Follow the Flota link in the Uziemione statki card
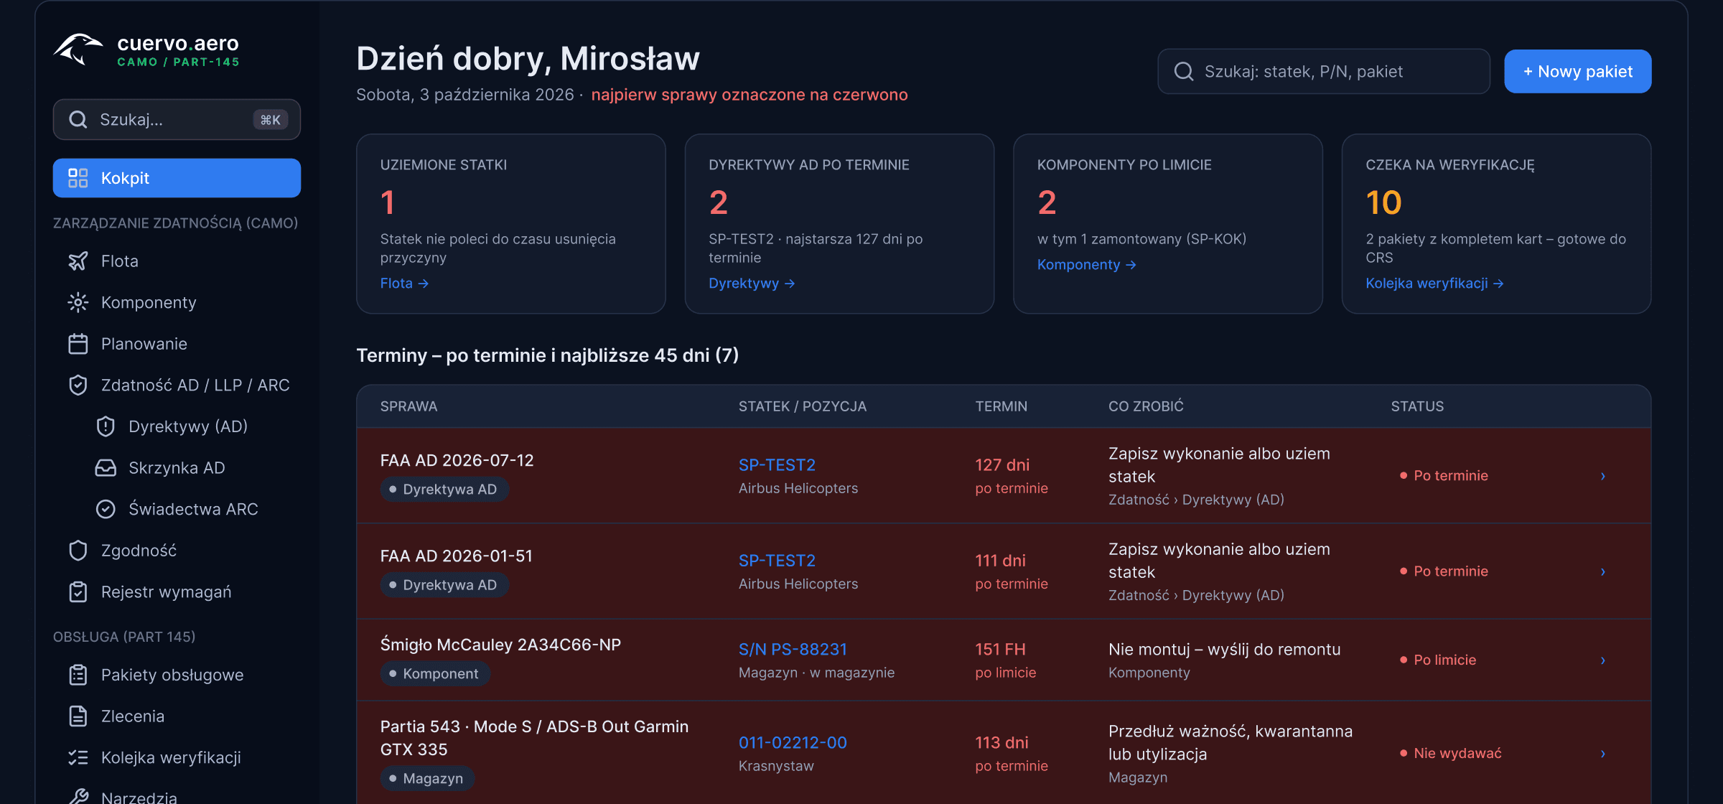The height and width of the screenshot is (804, 1723). tap(404, 284)
